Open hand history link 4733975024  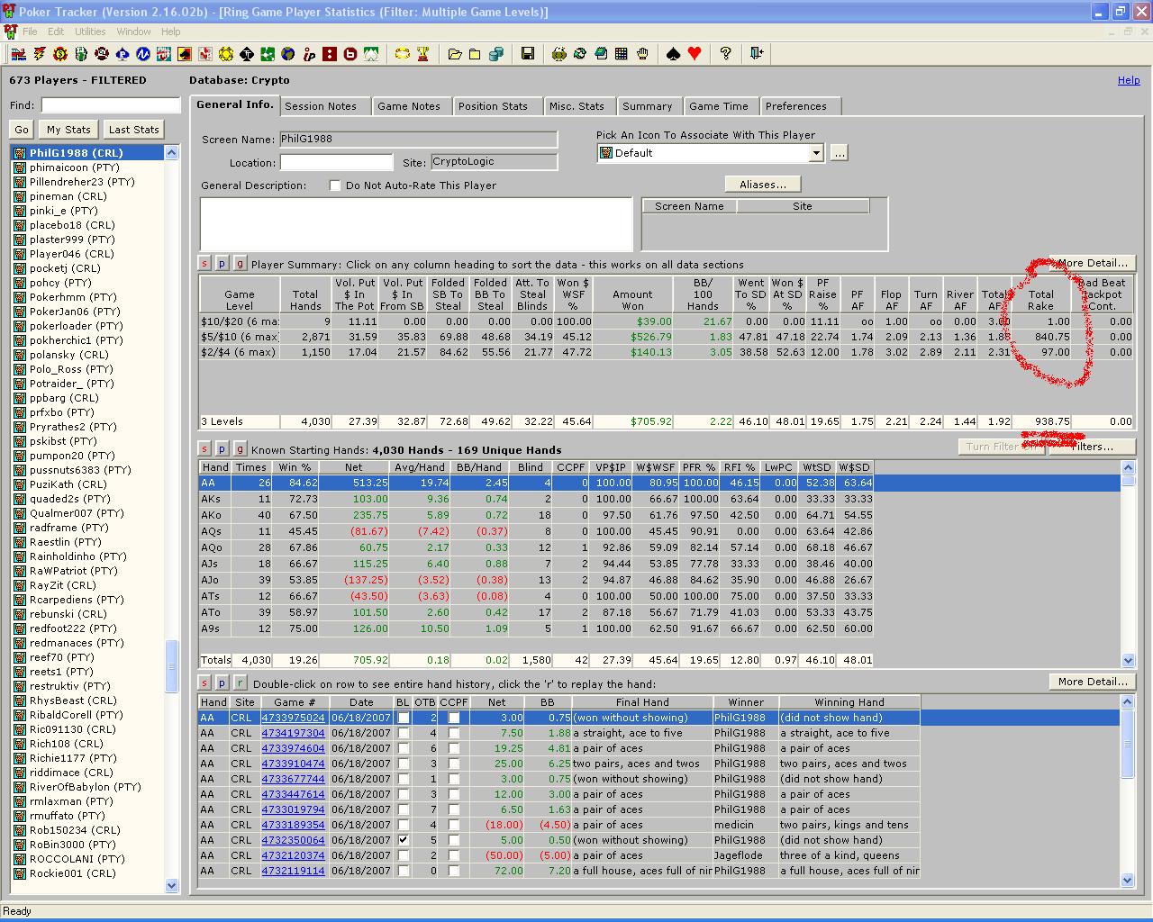(293, 718)
